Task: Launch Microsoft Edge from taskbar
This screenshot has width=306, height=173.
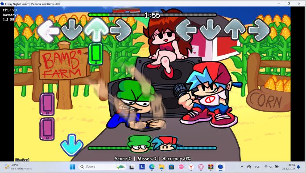Action: tap(152, 167)
